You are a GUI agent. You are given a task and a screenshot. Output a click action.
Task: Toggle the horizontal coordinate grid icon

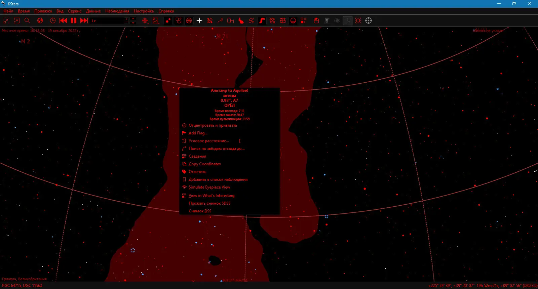(283, 20)
